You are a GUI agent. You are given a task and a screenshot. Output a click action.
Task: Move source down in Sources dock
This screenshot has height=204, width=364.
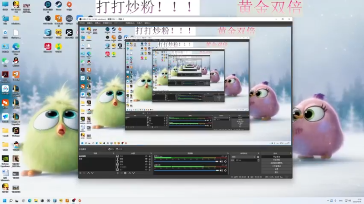[133, 173]
